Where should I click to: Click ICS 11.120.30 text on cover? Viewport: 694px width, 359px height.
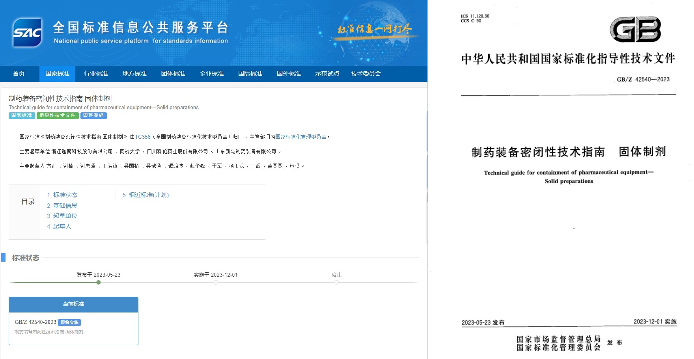click(475, 16)
